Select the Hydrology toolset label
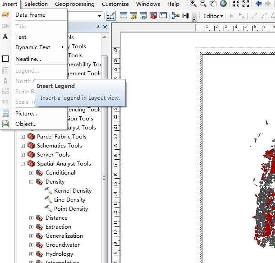Screen dimensions: 275x263 59,254
